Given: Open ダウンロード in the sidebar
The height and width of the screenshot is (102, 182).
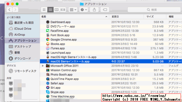Looking at the screenshot, I should click(22, 59).
